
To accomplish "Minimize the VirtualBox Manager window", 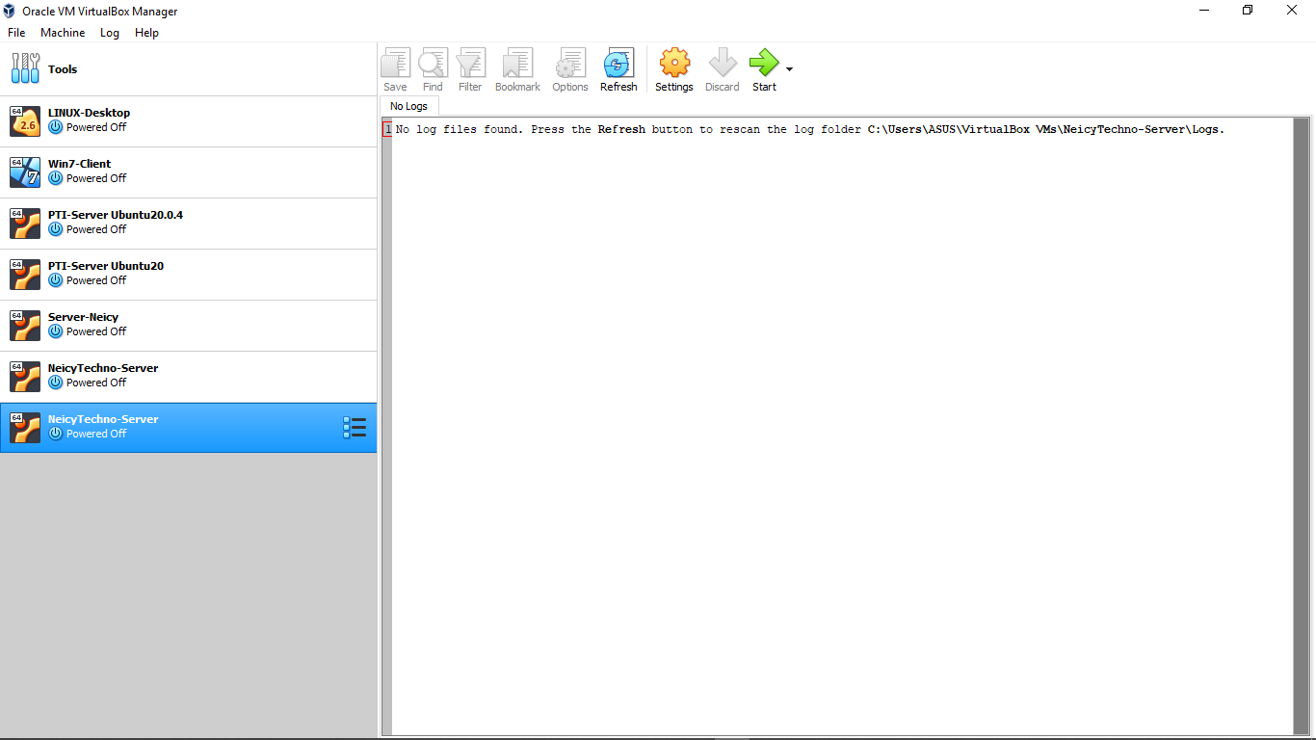I will (1204, 11).
